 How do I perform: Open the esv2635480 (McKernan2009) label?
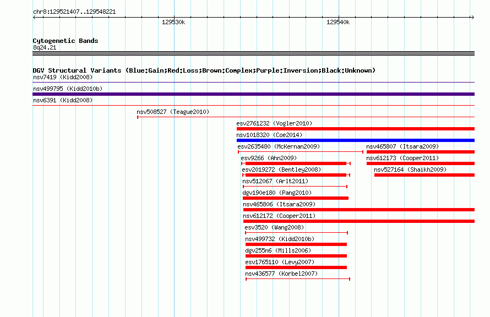[x=279, y=146]
